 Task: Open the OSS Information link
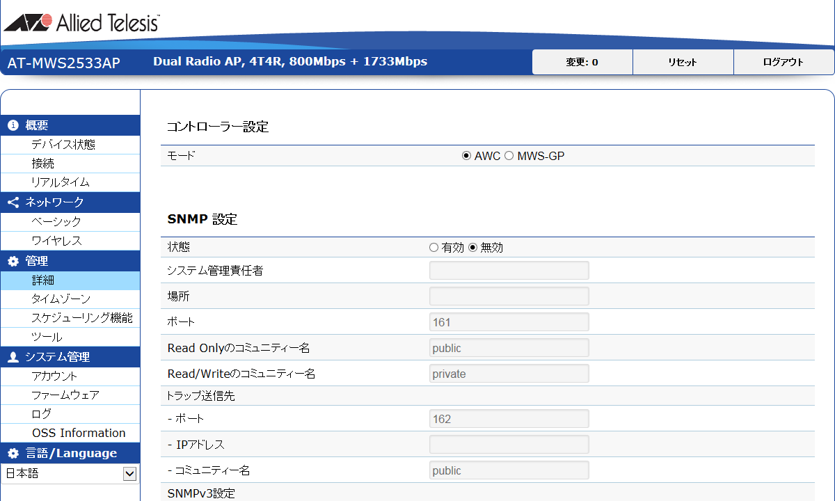coord(79,433)
